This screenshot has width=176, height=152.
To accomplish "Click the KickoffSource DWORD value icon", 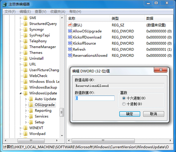I will coord(70,43).
